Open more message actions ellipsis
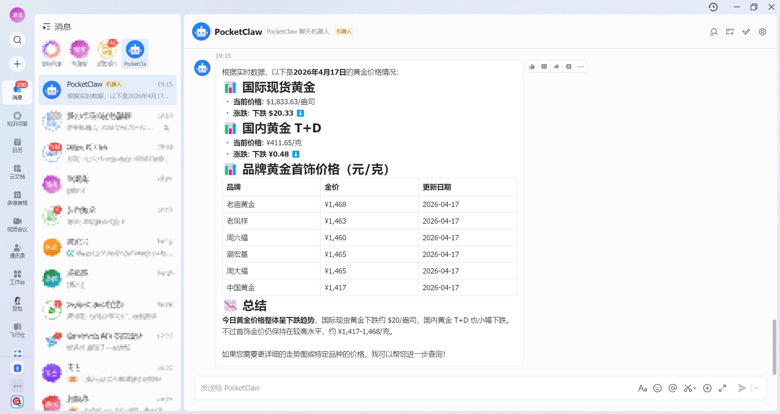This screenshot has width=780, height=414. 581,67
